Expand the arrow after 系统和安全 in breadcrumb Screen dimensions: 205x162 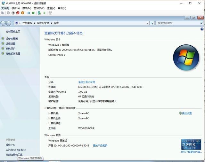52,23
